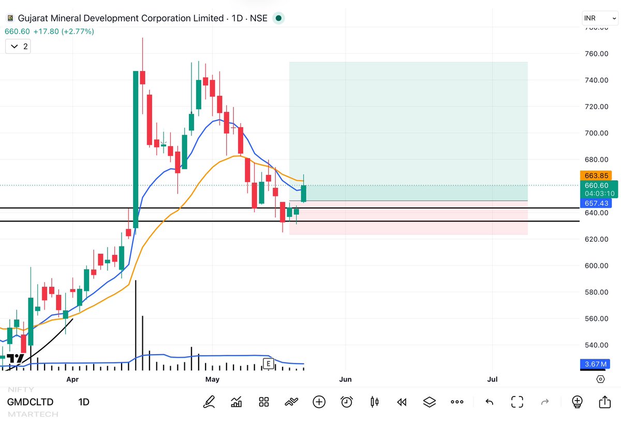Click the 663.85 orange price label

tap(597, 175)
